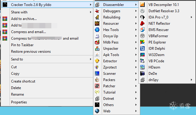Open the Disassembler submenu
196x115 pixels.
(x=116, y=5)
